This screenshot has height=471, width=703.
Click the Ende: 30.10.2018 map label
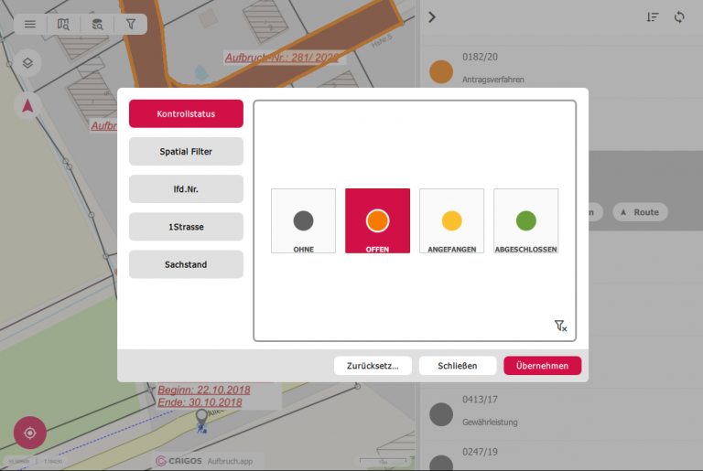200,402
